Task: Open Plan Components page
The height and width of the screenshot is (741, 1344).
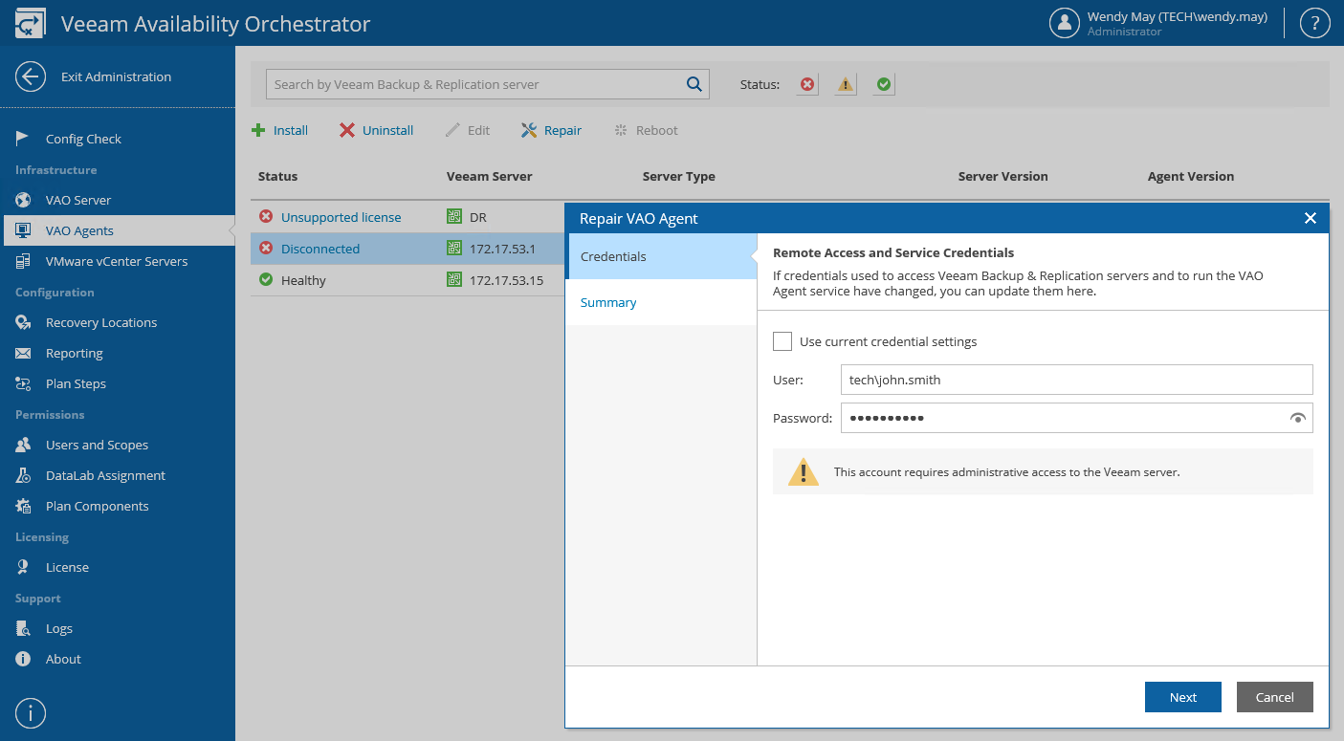Action: [97, 506]
